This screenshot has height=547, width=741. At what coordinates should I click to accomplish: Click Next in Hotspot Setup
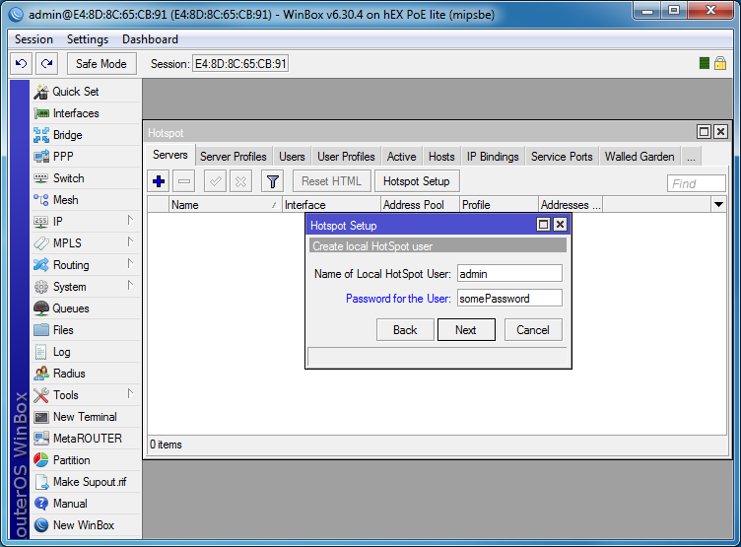(x=466, y=329)
